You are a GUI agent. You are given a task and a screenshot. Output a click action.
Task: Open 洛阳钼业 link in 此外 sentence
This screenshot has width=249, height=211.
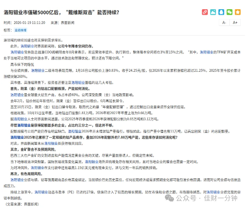pos(27,46)
